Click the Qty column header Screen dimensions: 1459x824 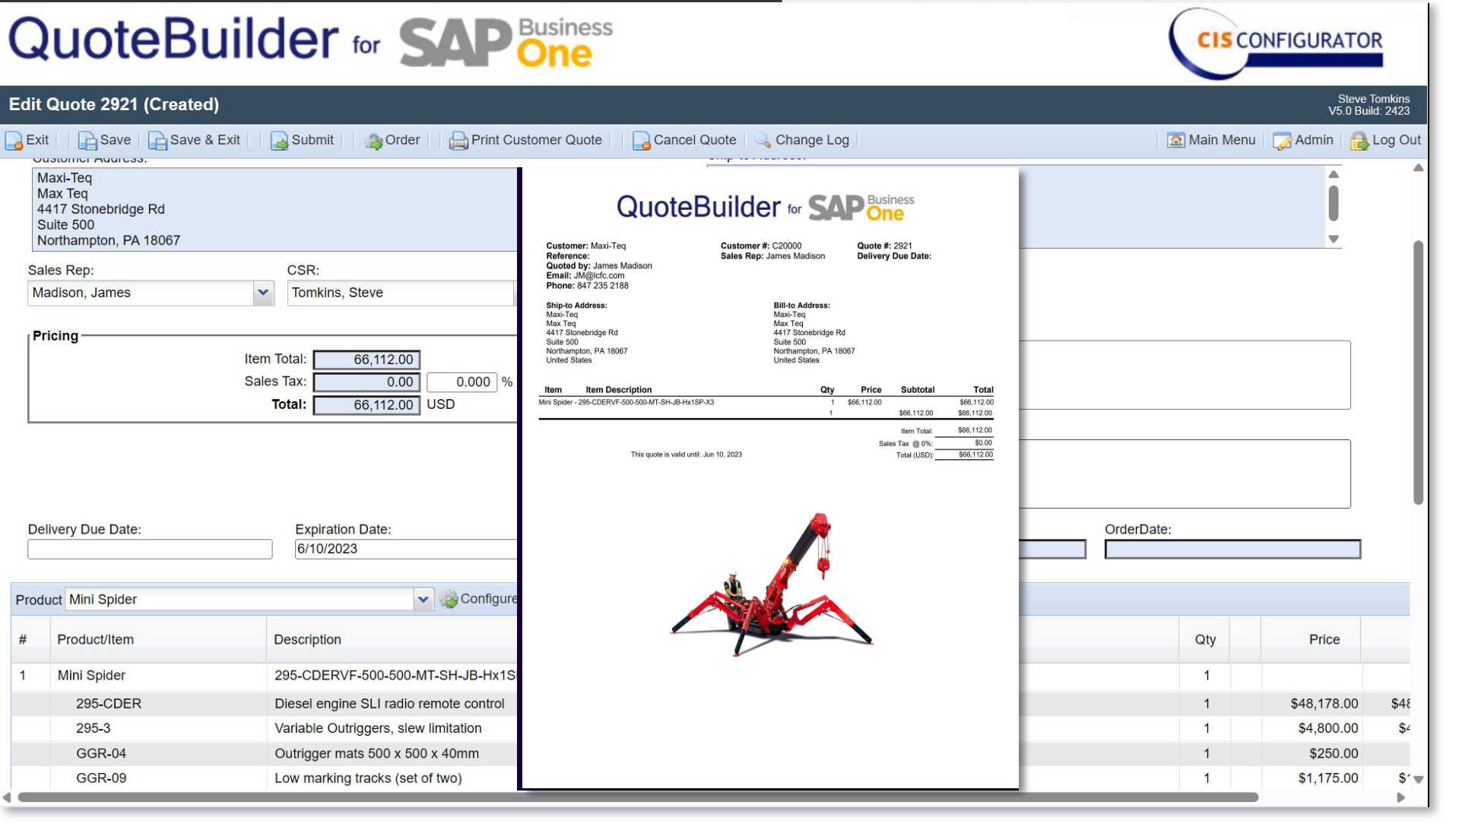tap(1205, 639)
